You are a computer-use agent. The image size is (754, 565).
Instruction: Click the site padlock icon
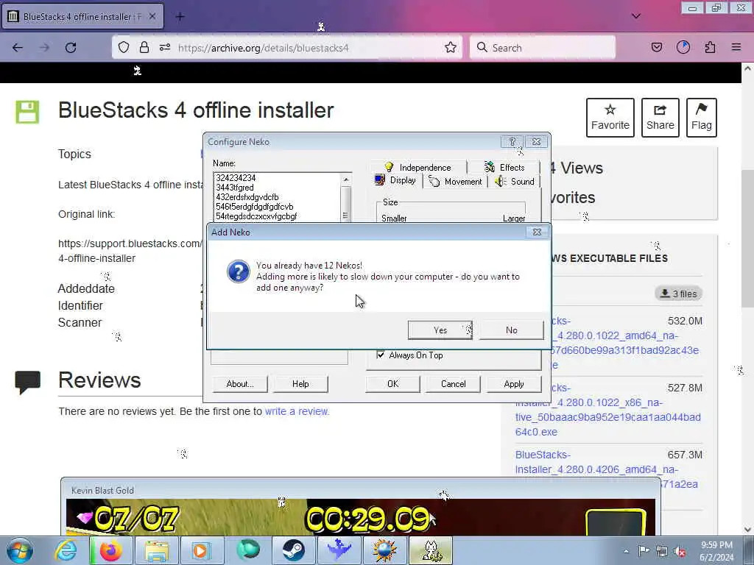pos(144,47)
